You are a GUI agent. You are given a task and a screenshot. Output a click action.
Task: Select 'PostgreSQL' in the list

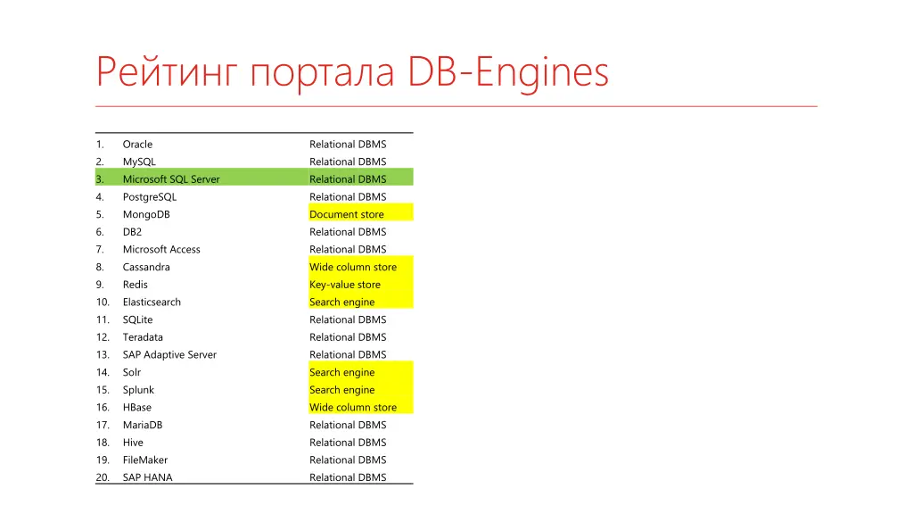coord(150,197)
